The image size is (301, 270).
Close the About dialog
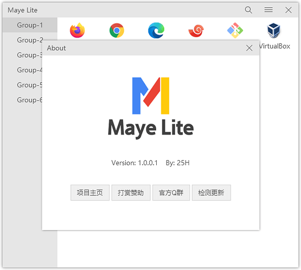coord(249,48)
